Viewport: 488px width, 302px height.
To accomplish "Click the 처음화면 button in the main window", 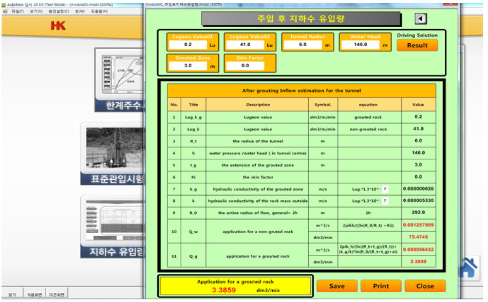I will coord(34,294).
